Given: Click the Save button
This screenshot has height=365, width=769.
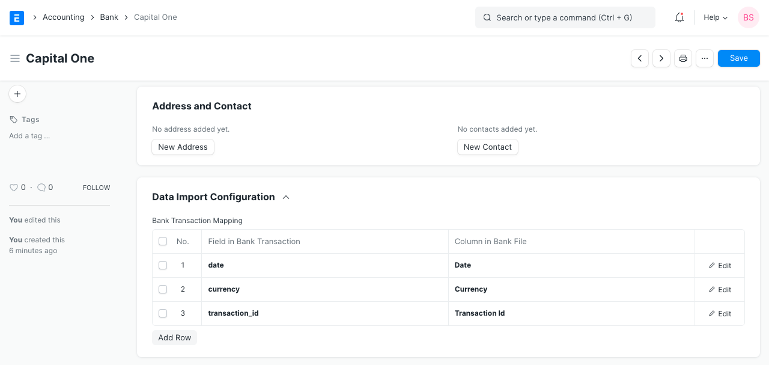Looking at the screenshot, I should point(738,58).
